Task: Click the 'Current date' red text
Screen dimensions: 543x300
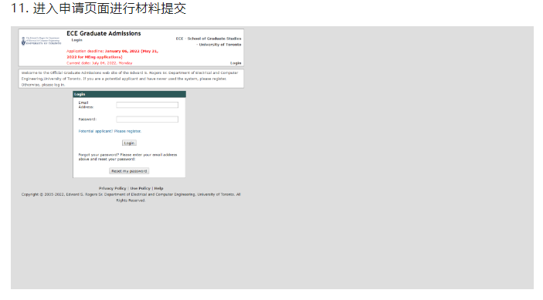Action: [x=100, y=63]
